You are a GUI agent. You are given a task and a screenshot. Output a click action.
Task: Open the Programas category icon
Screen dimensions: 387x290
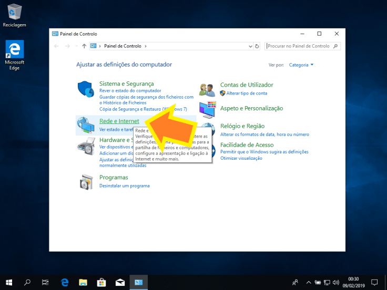click(x=85, y=182)
